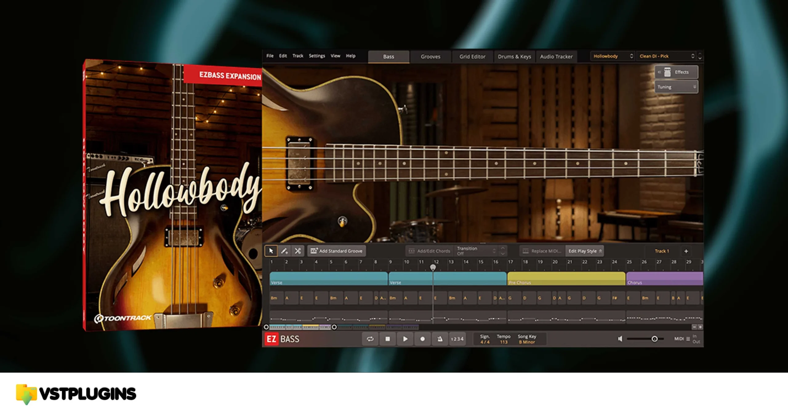Click the playhead marker near bar 12
This screenshot has height=417, width=788.
click(433, 268)
